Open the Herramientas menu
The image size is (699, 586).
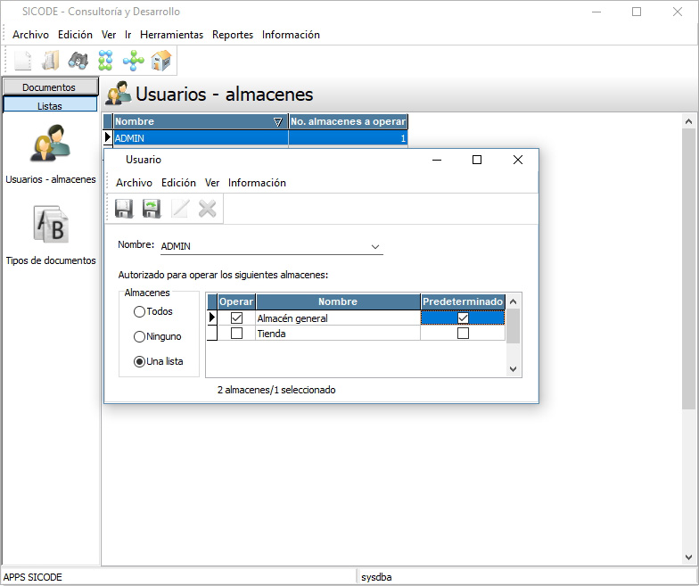click(171, 35)
